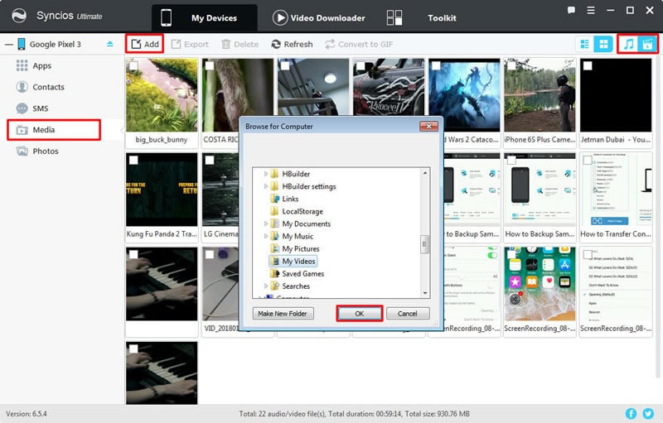Tick checkbox on Star Wars 2 Cataco... video
This screenshot has width=663, height=423.
436,65
